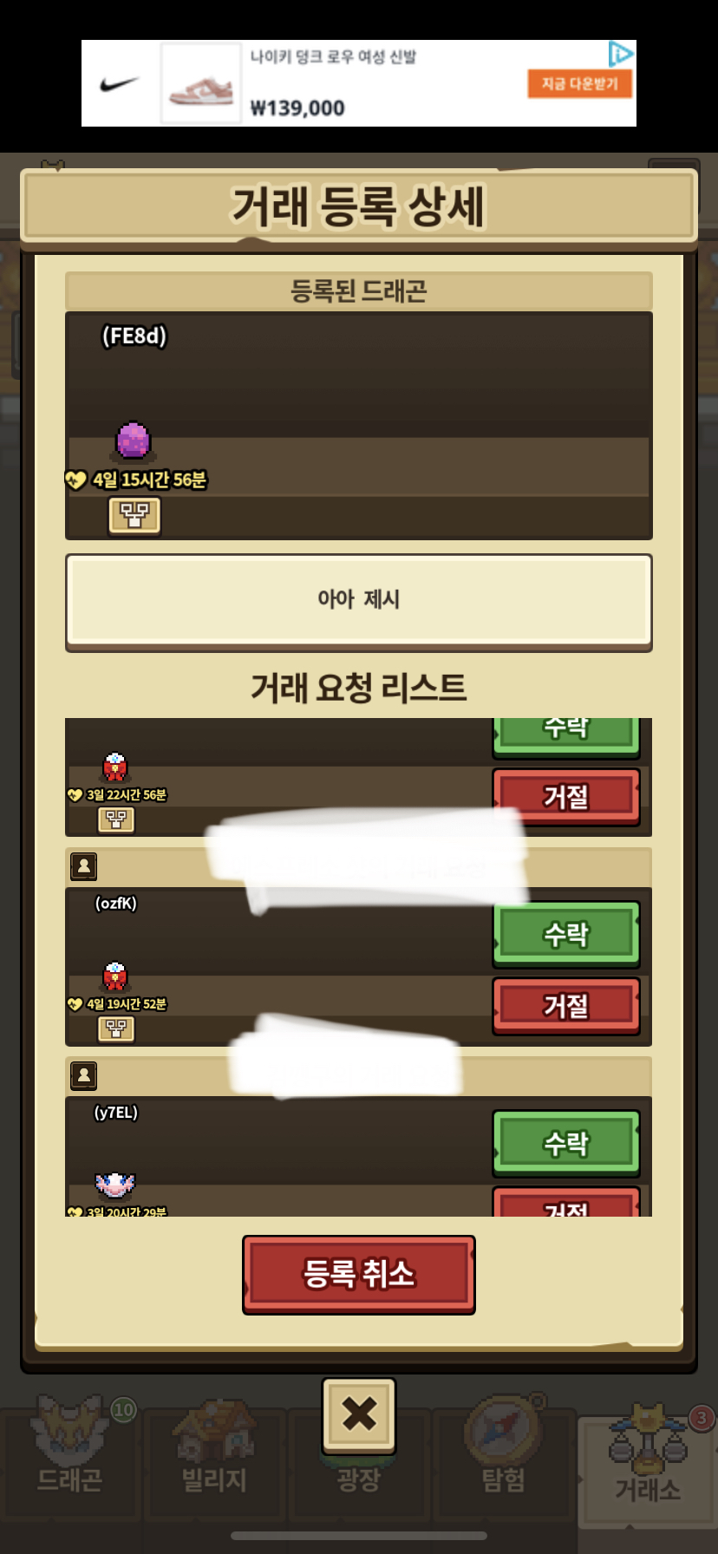View profile icon above y7EL request

point(83,1075)
